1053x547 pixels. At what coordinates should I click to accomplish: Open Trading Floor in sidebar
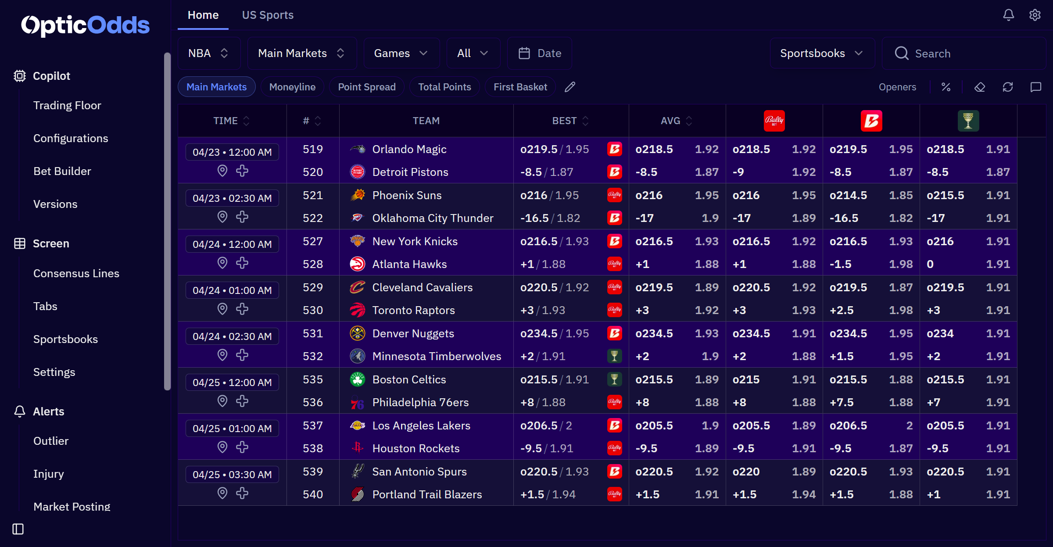pos(67,105)
